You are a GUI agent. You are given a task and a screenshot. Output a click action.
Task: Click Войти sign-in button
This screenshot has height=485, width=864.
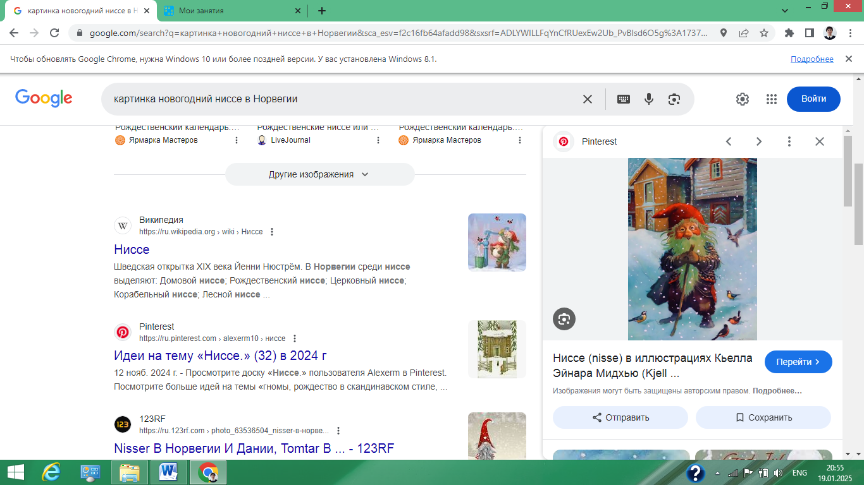[x=813, y=99]
